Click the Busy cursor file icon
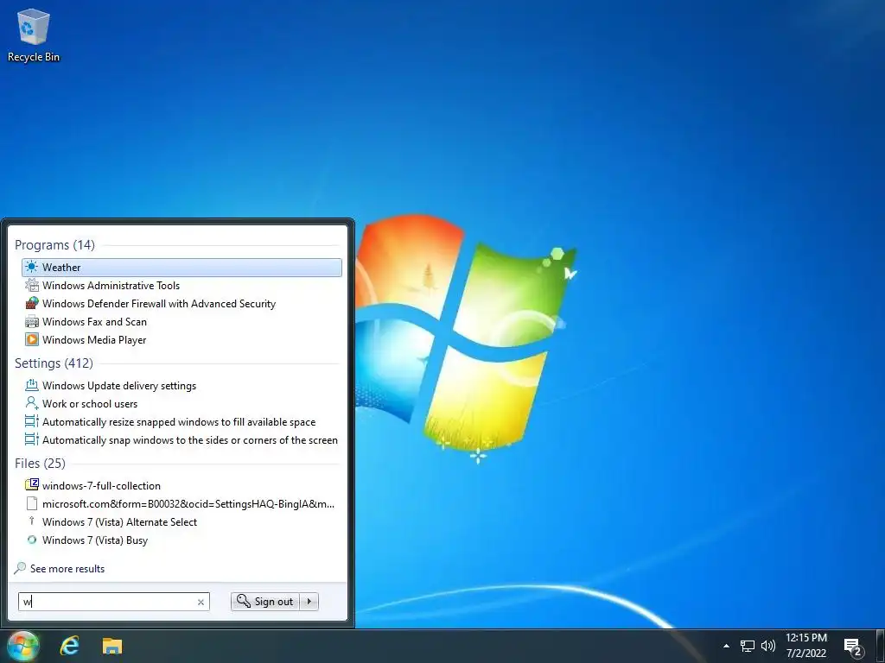Image resolution: width=885 pixels, height=663 pixels. [x=32, y=540]
